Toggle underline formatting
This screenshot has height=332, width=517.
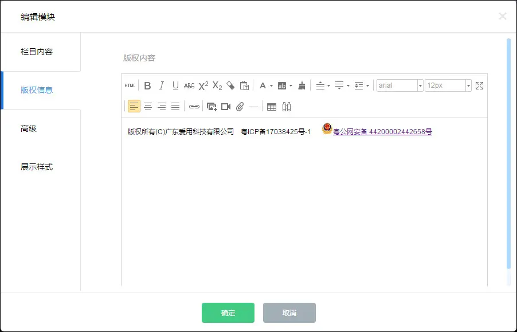click(x=175, y=85)
